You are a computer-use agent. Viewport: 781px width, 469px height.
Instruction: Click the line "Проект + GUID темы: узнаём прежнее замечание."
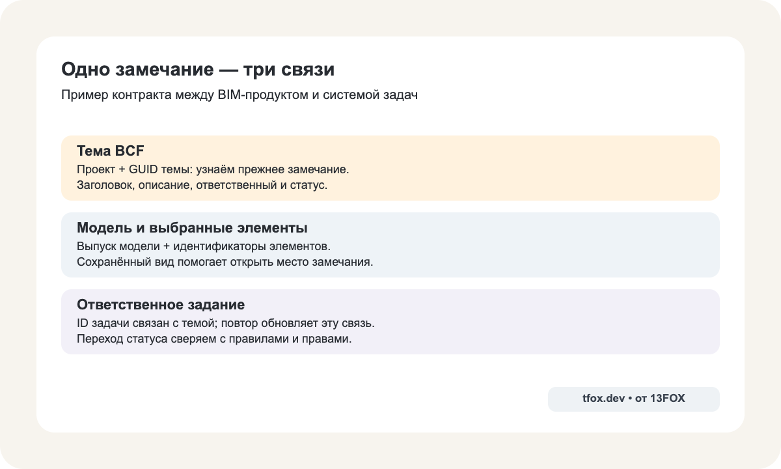213,169
